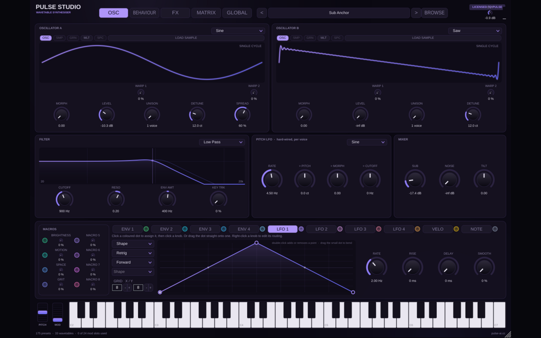Click the MACRO 5 assign dot
Screen dimensions: 541x338
tap(77, 240)
